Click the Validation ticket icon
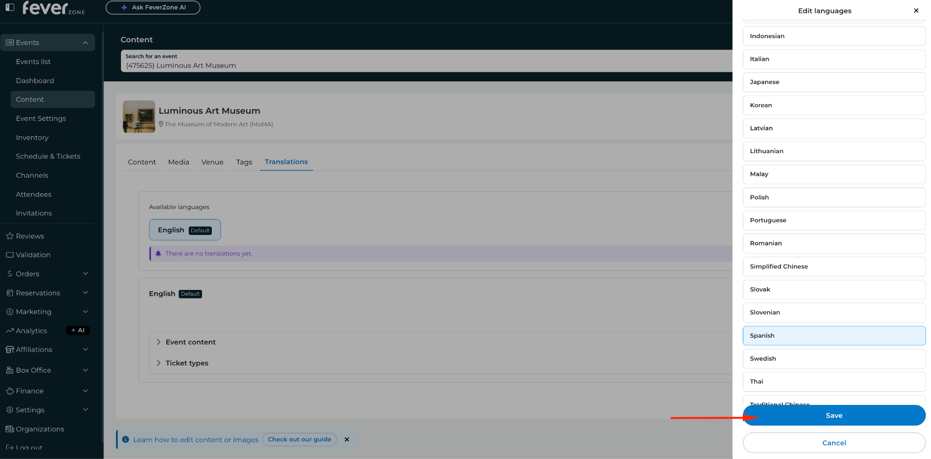This screenshot has width=931, height=459. pos(10,255)
